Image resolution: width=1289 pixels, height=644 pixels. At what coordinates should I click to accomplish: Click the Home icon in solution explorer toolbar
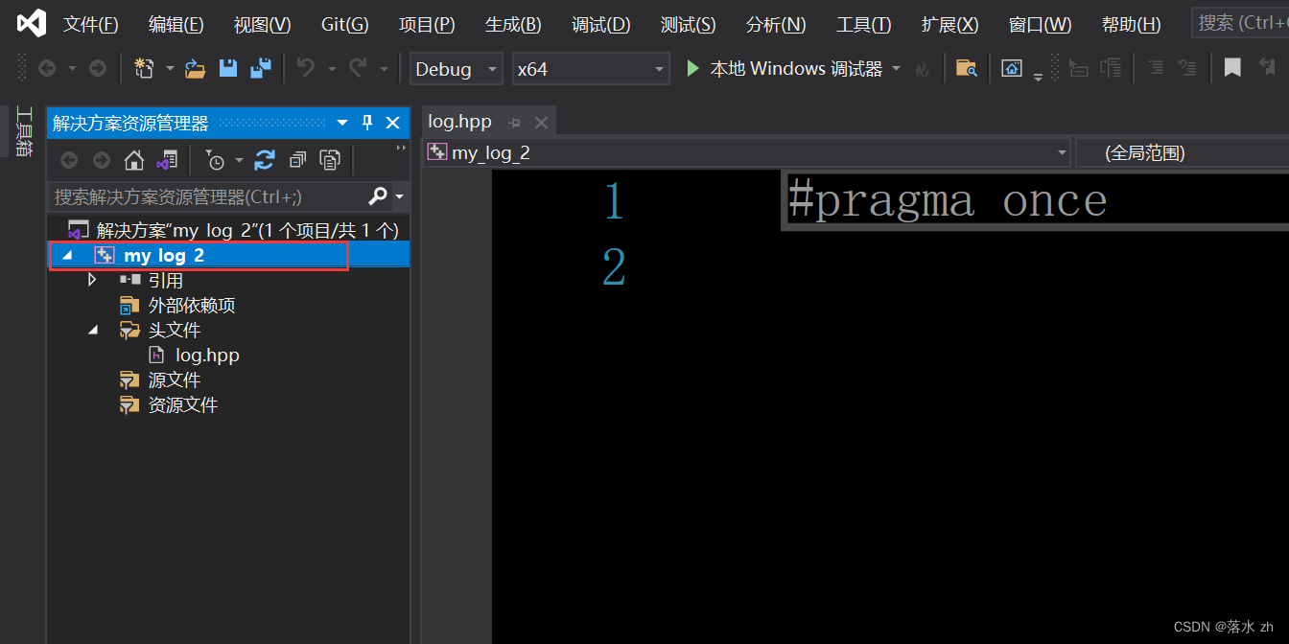pyautogui.click(x=134, y=159)
